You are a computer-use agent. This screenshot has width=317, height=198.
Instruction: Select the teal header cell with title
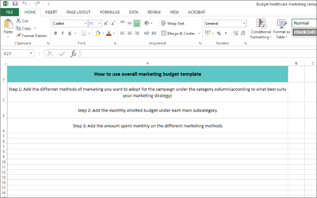pyautogui.click(x=147, y=74)
